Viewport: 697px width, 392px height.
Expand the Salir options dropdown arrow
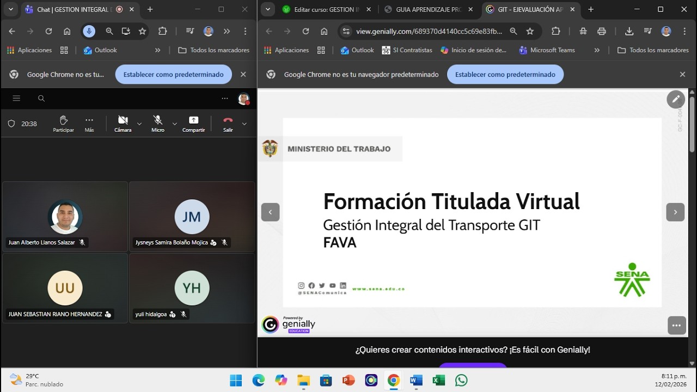coord(244,124)
